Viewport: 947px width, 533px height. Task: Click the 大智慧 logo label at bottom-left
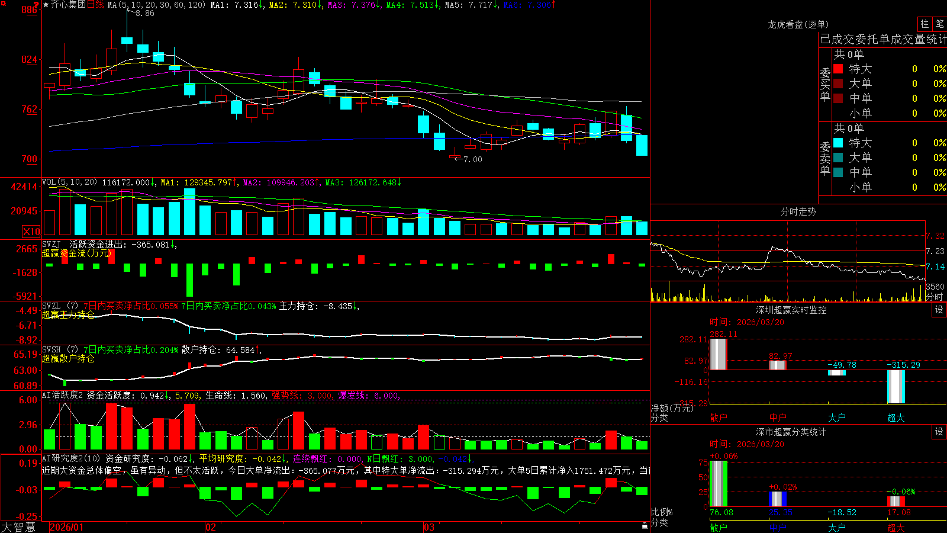pos(18,526)
